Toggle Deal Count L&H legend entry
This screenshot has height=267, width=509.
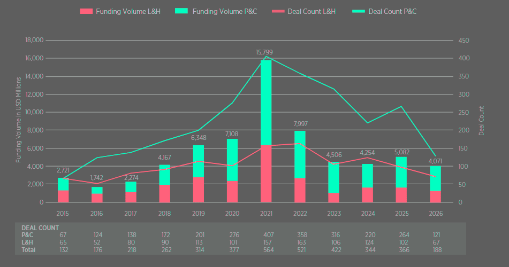304,11
